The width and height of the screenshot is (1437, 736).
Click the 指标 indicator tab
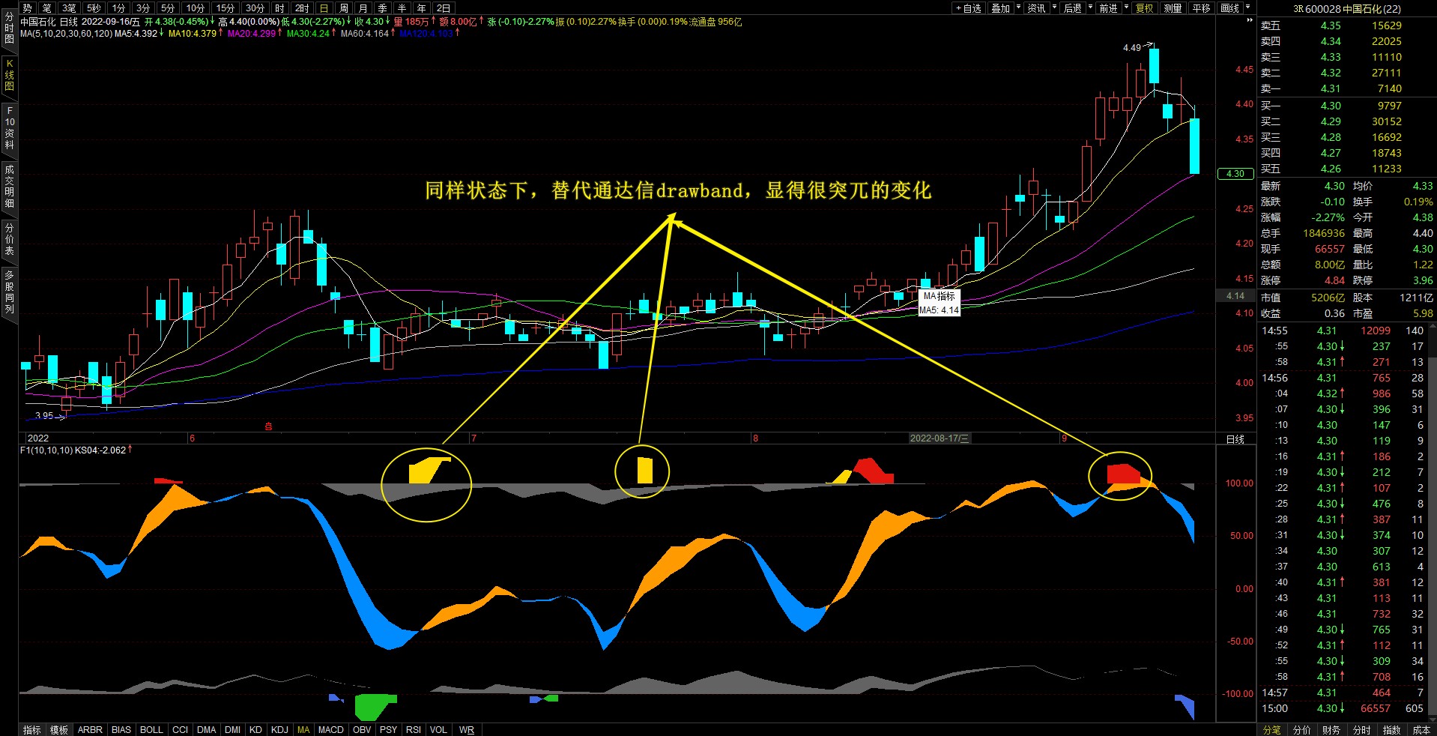[32, 729]
